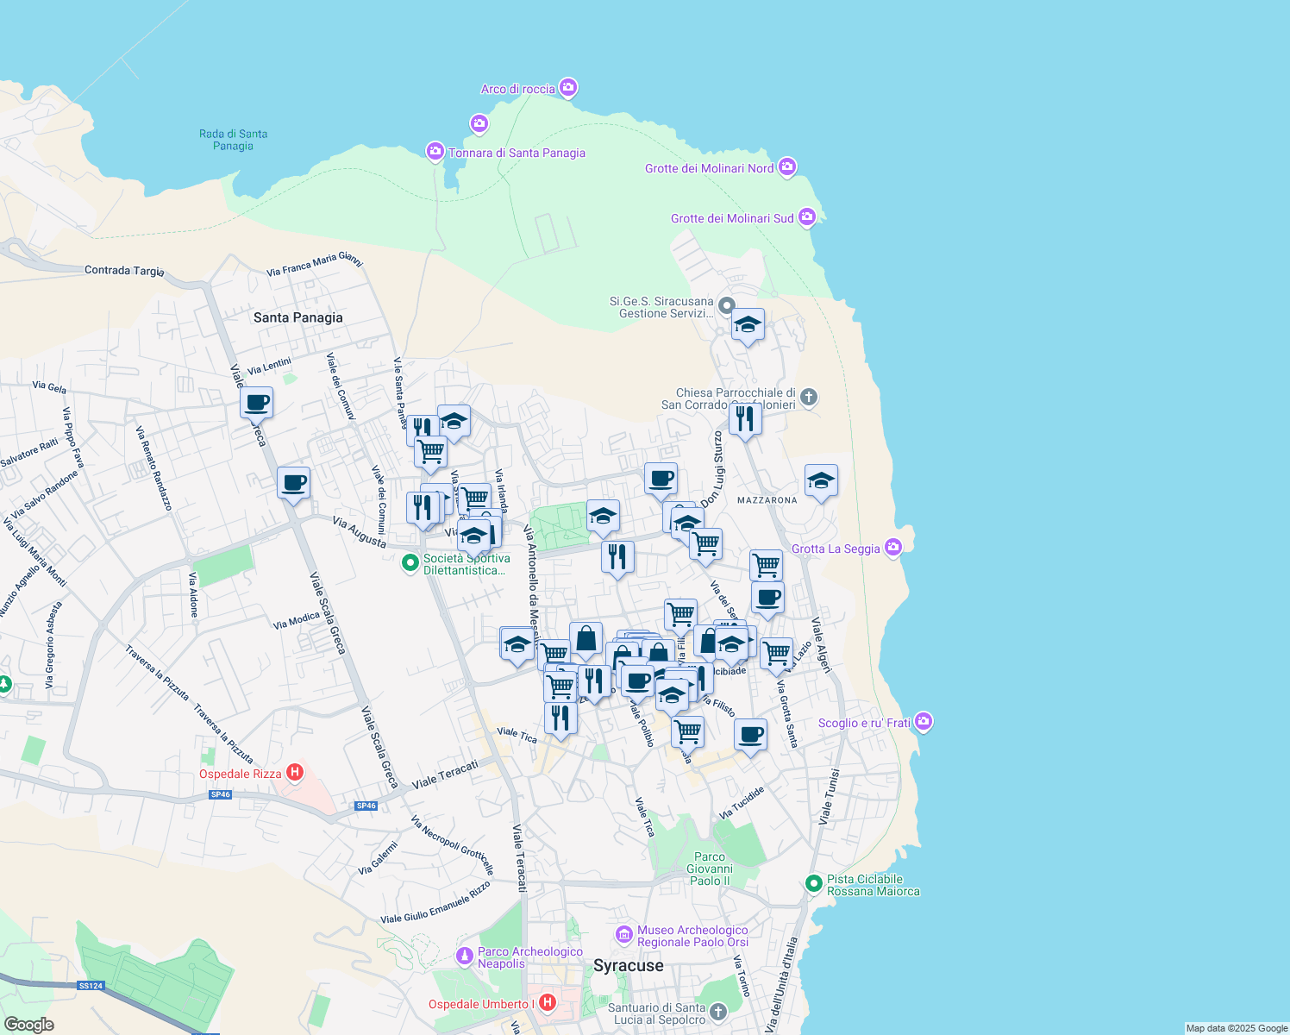This screenshot has width=1290, height=1035.
Task: Click the SS124 road shield
Action: click(x=91, y=985)
